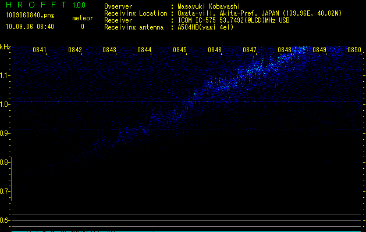Click the 0846 time marker
The image size is (366, 232).
215,50
